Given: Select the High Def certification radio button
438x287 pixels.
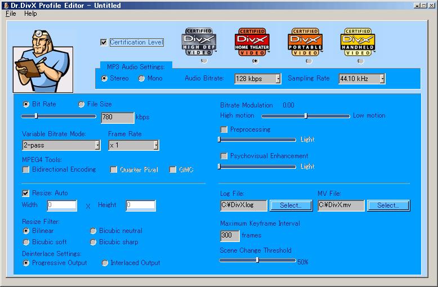Looking at the screenshot, I should (204, 61).
